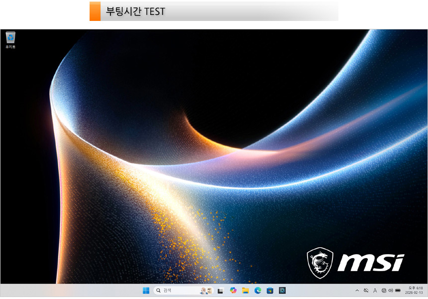Expand the hidden system tray icons chevron

point(357,291)
